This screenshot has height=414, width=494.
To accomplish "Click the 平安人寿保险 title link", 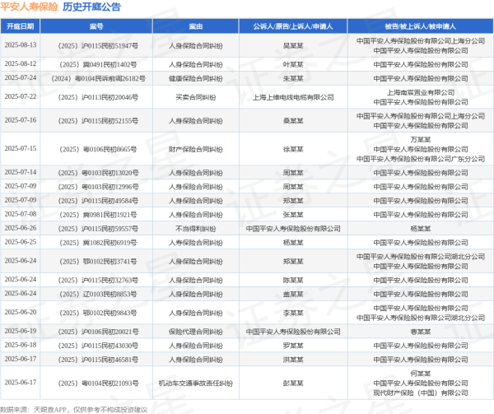I will (29, 7).
